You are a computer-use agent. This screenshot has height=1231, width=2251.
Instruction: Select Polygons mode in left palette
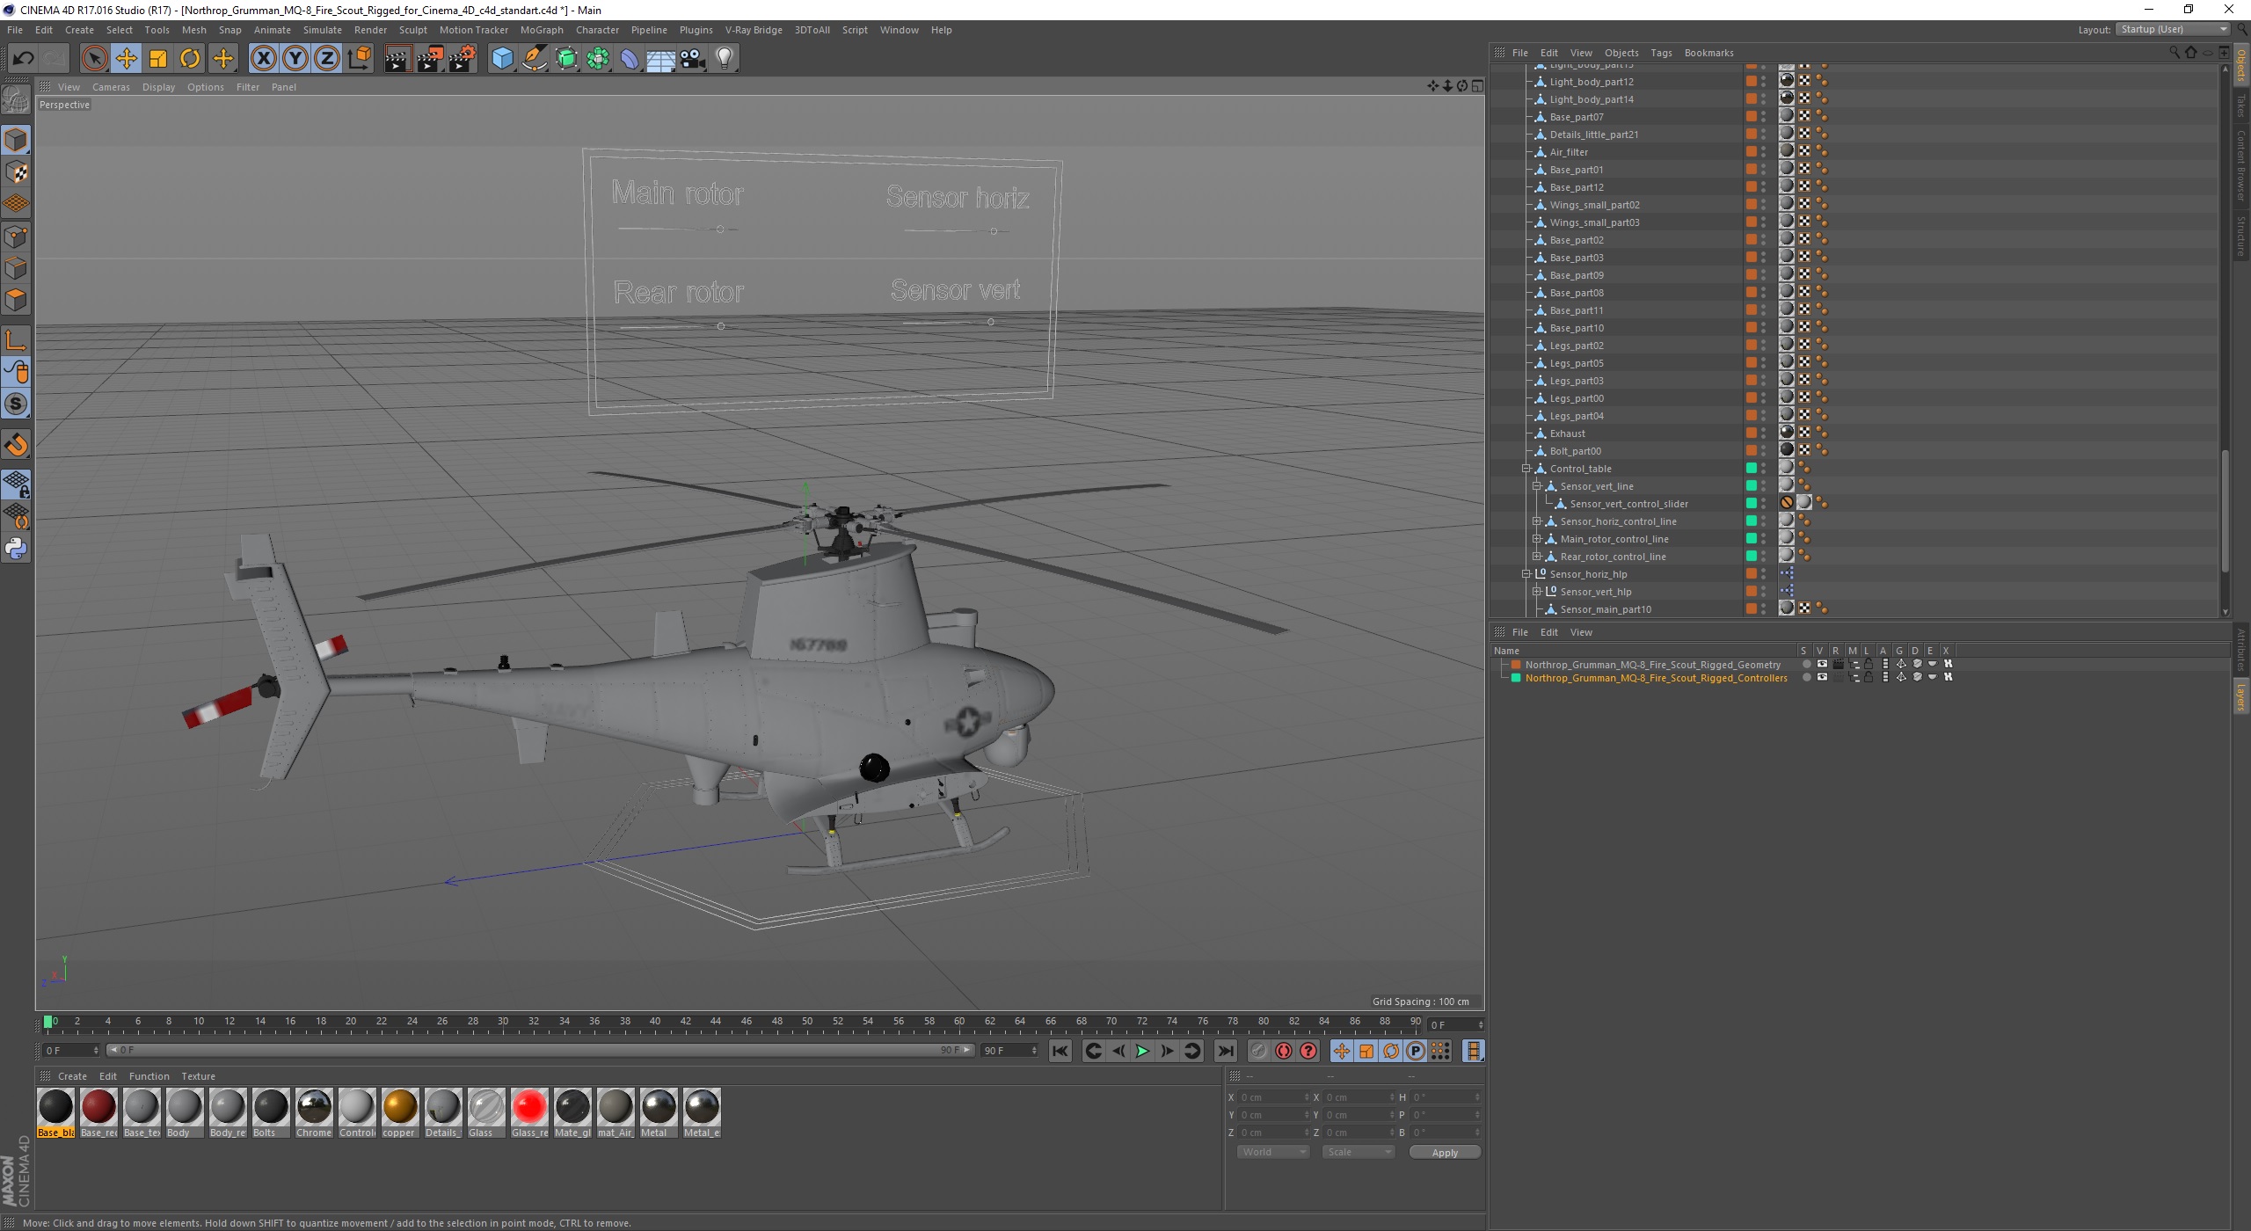[16, 300]
